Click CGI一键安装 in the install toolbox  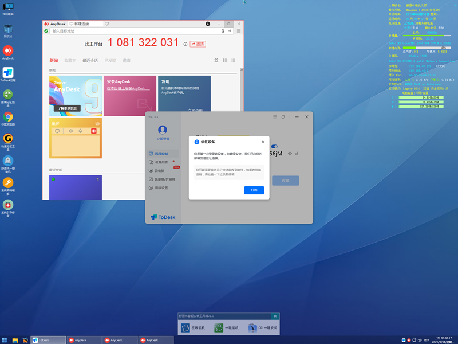(x=263, y=328)
